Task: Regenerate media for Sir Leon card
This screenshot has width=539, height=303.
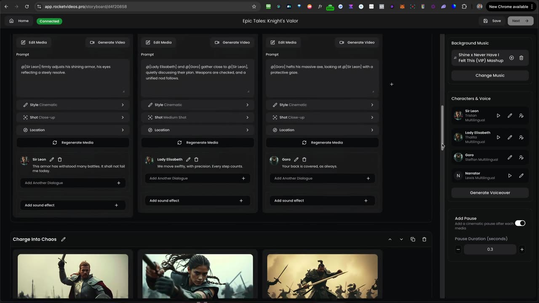Action: [x=73, y=143]
